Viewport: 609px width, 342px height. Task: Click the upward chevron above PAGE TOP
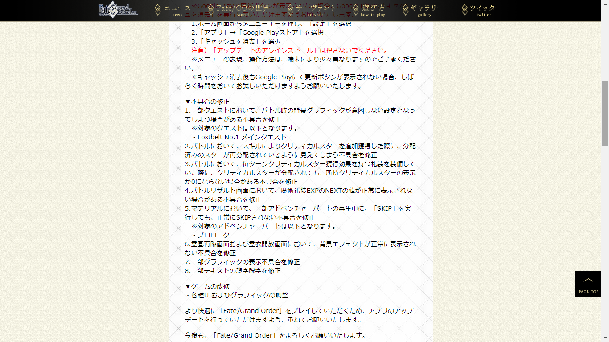[x=588, y=280]
